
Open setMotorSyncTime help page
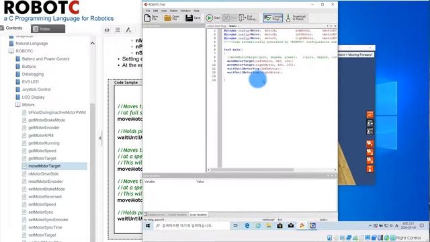click(x=45, y=227)
